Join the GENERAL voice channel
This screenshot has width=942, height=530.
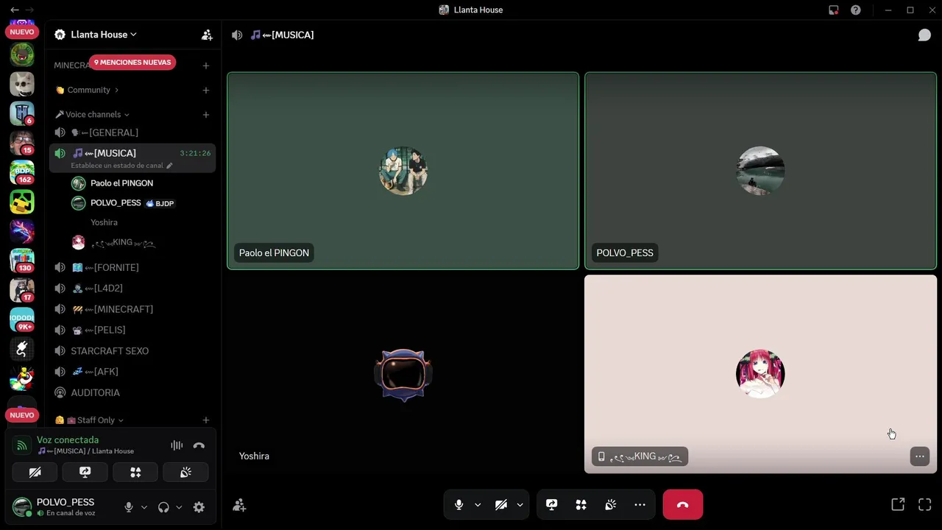132,132
